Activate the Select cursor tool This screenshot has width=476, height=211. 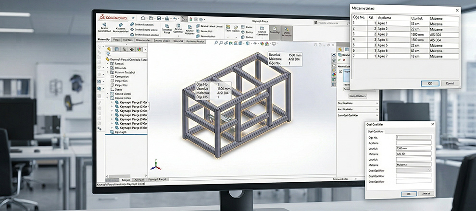184,19
